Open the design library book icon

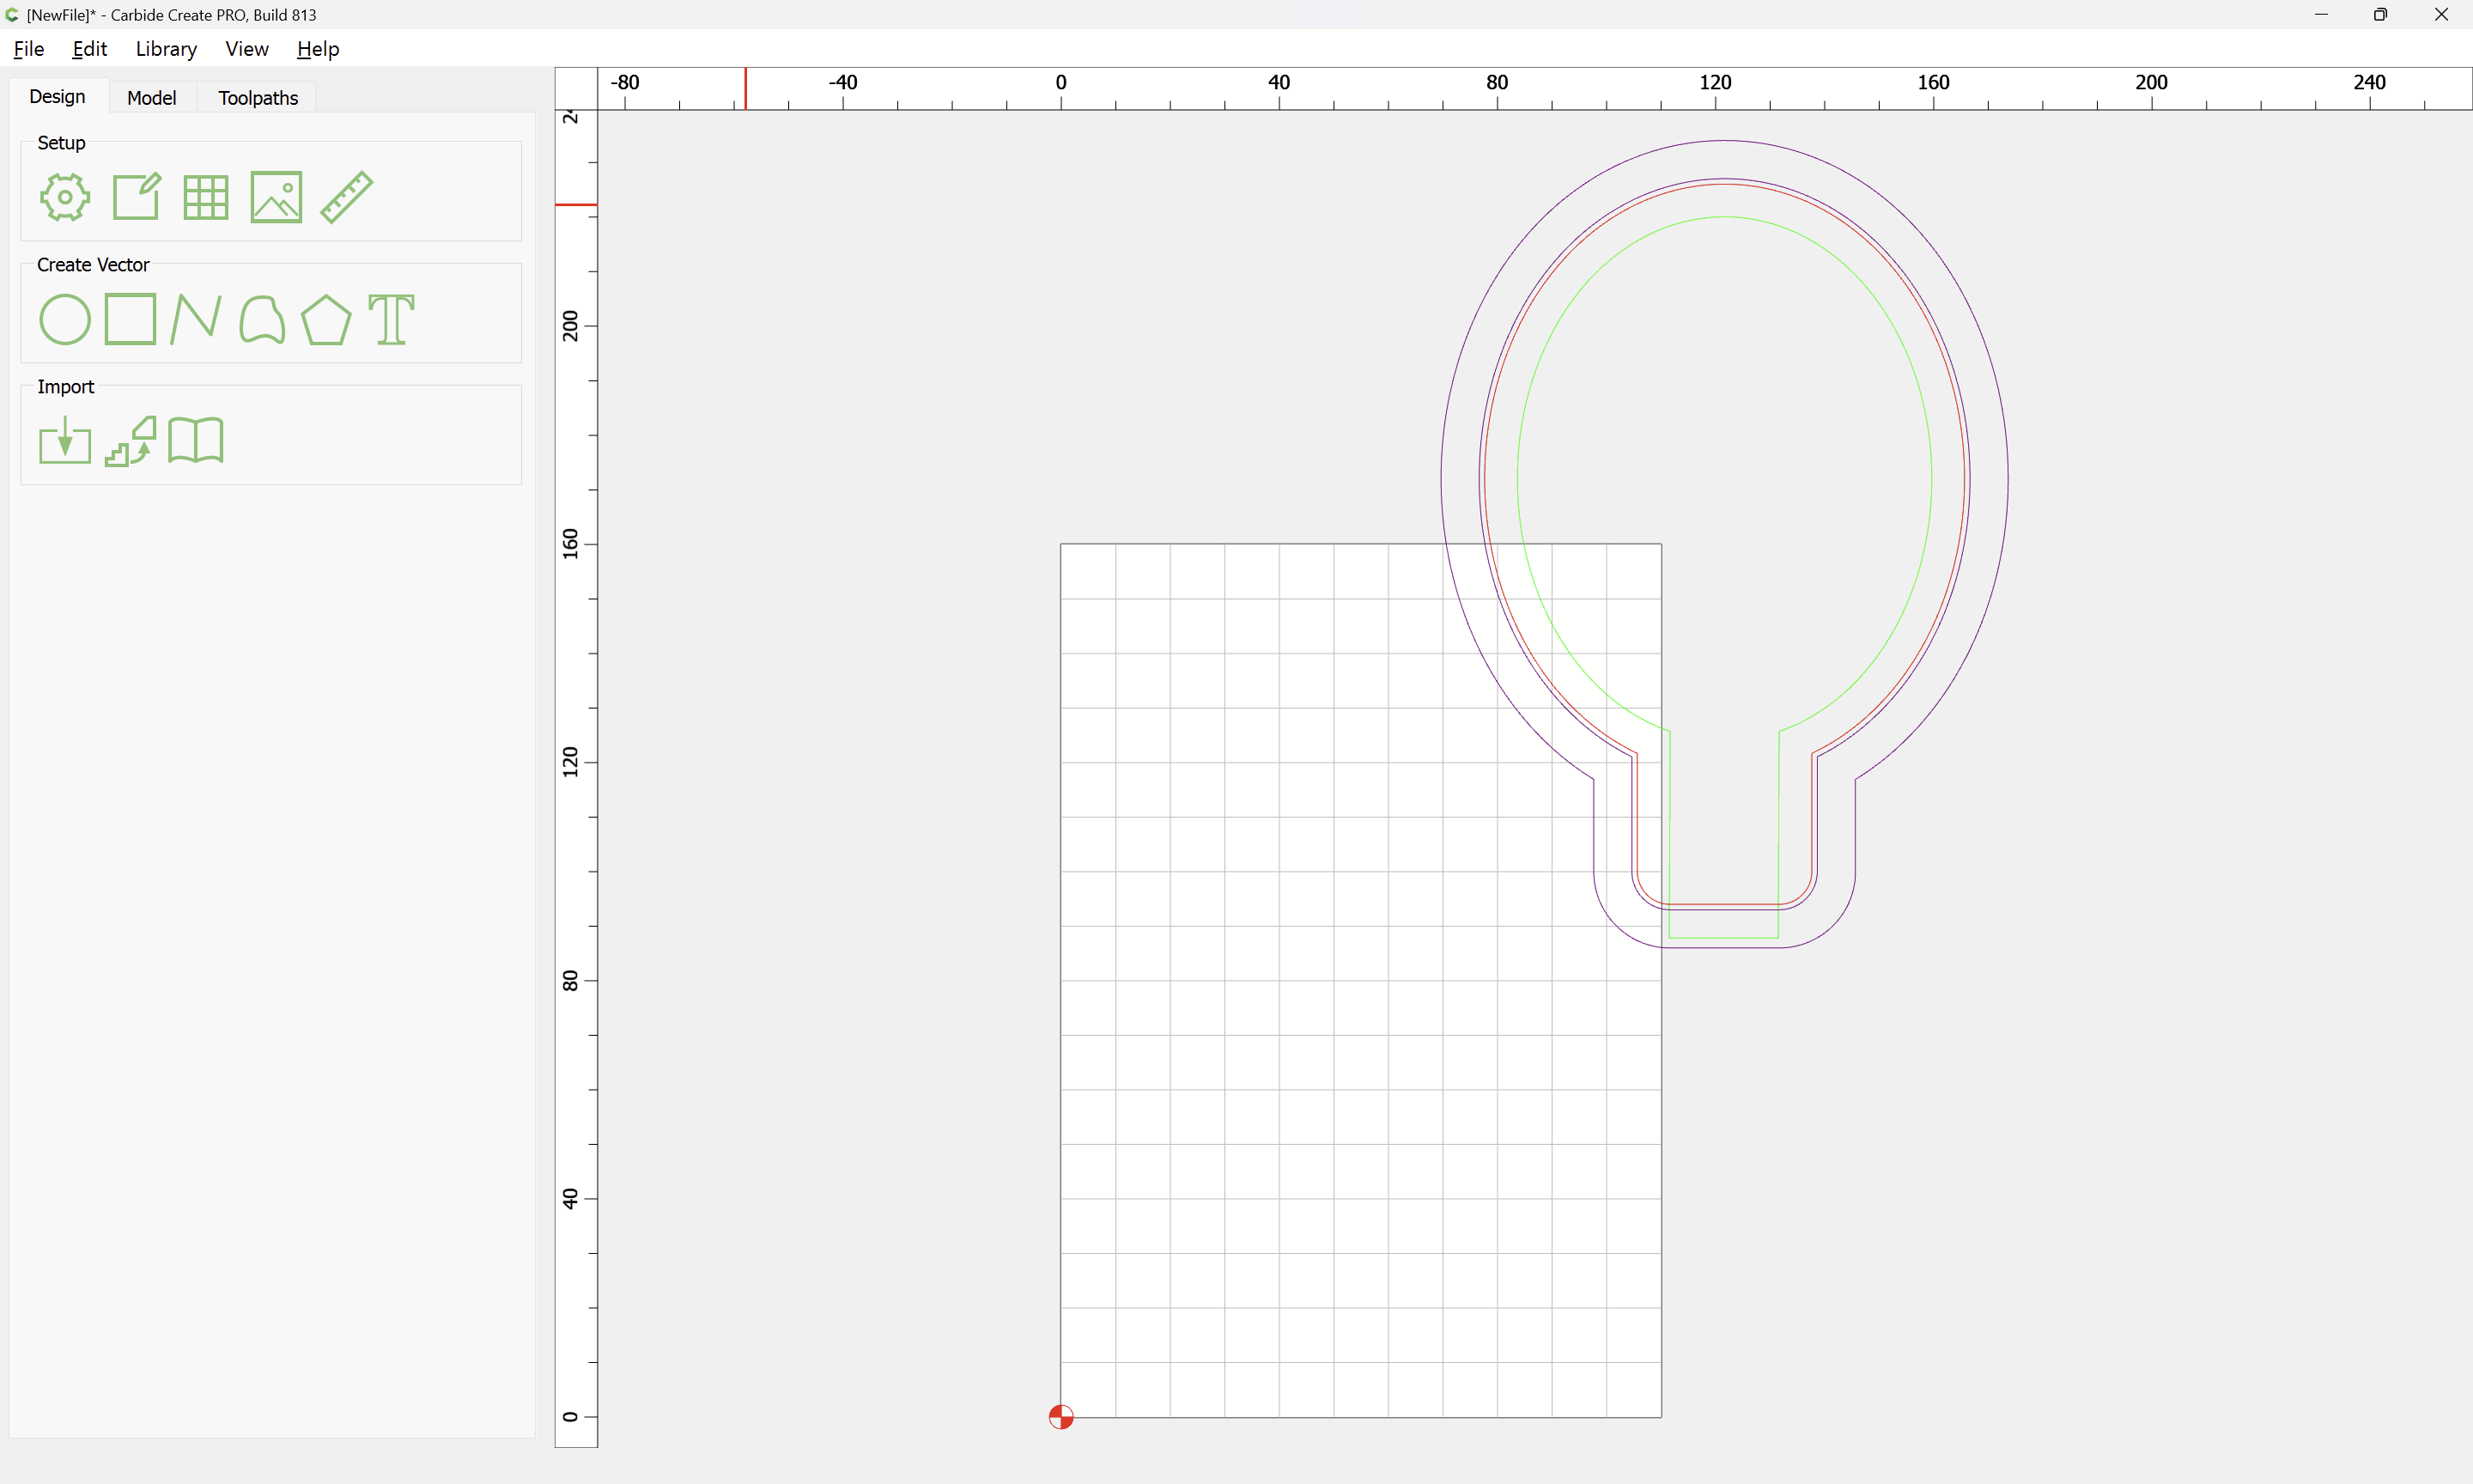click(x=196, y=440)
